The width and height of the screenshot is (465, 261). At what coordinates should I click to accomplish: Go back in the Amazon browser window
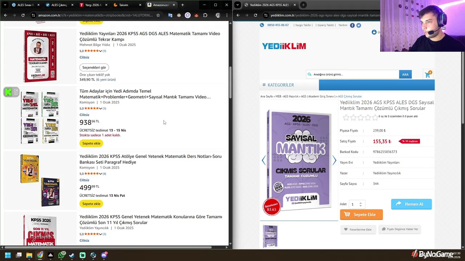point(5,15)
